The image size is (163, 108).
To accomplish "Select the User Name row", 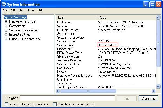I will [106, 79].
